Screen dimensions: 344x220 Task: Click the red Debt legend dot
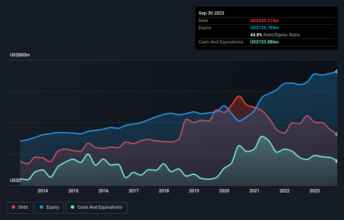coord(13,207)
